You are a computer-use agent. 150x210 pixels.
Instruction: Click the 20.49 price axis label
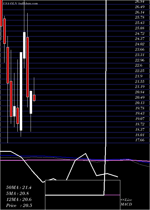140,97
